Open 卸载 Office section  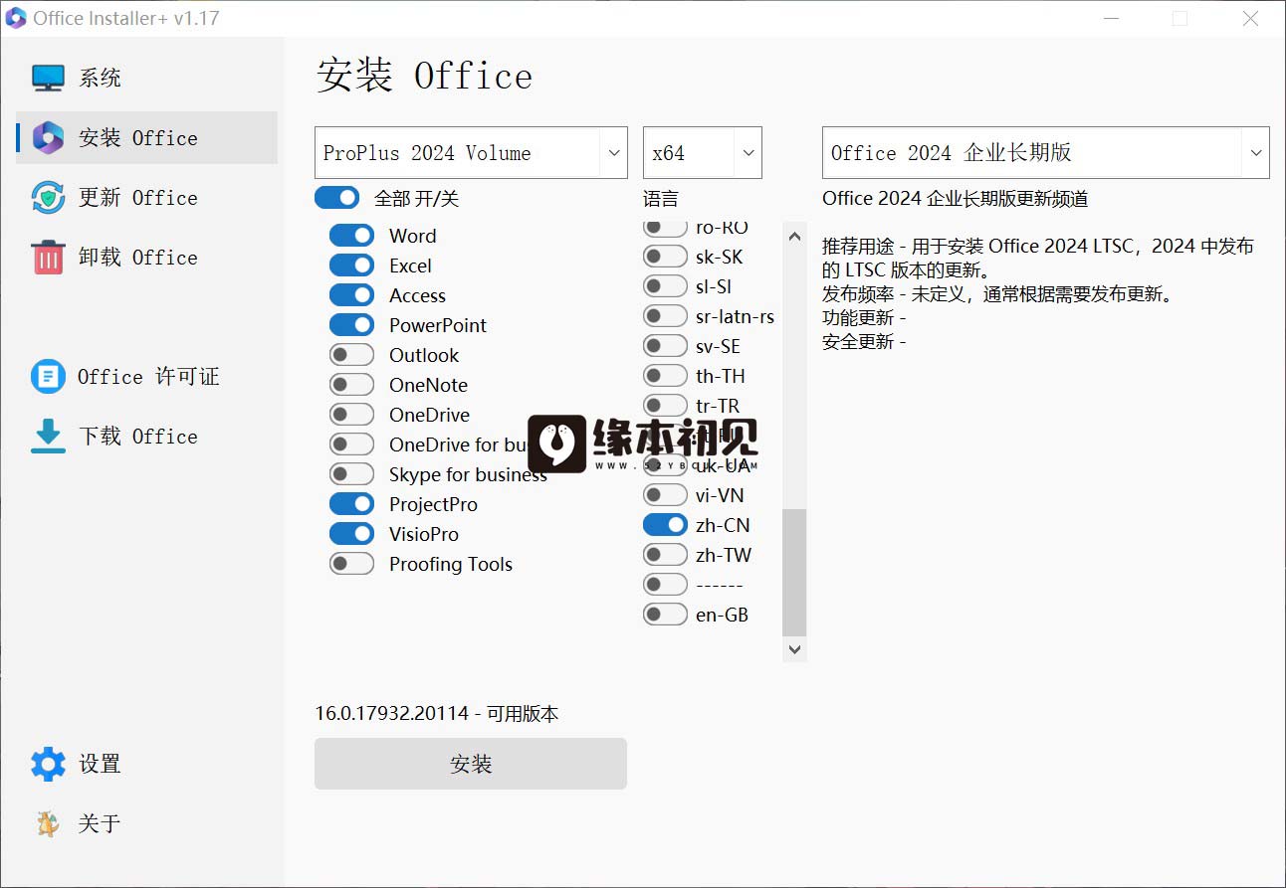(x=146, y=257)
